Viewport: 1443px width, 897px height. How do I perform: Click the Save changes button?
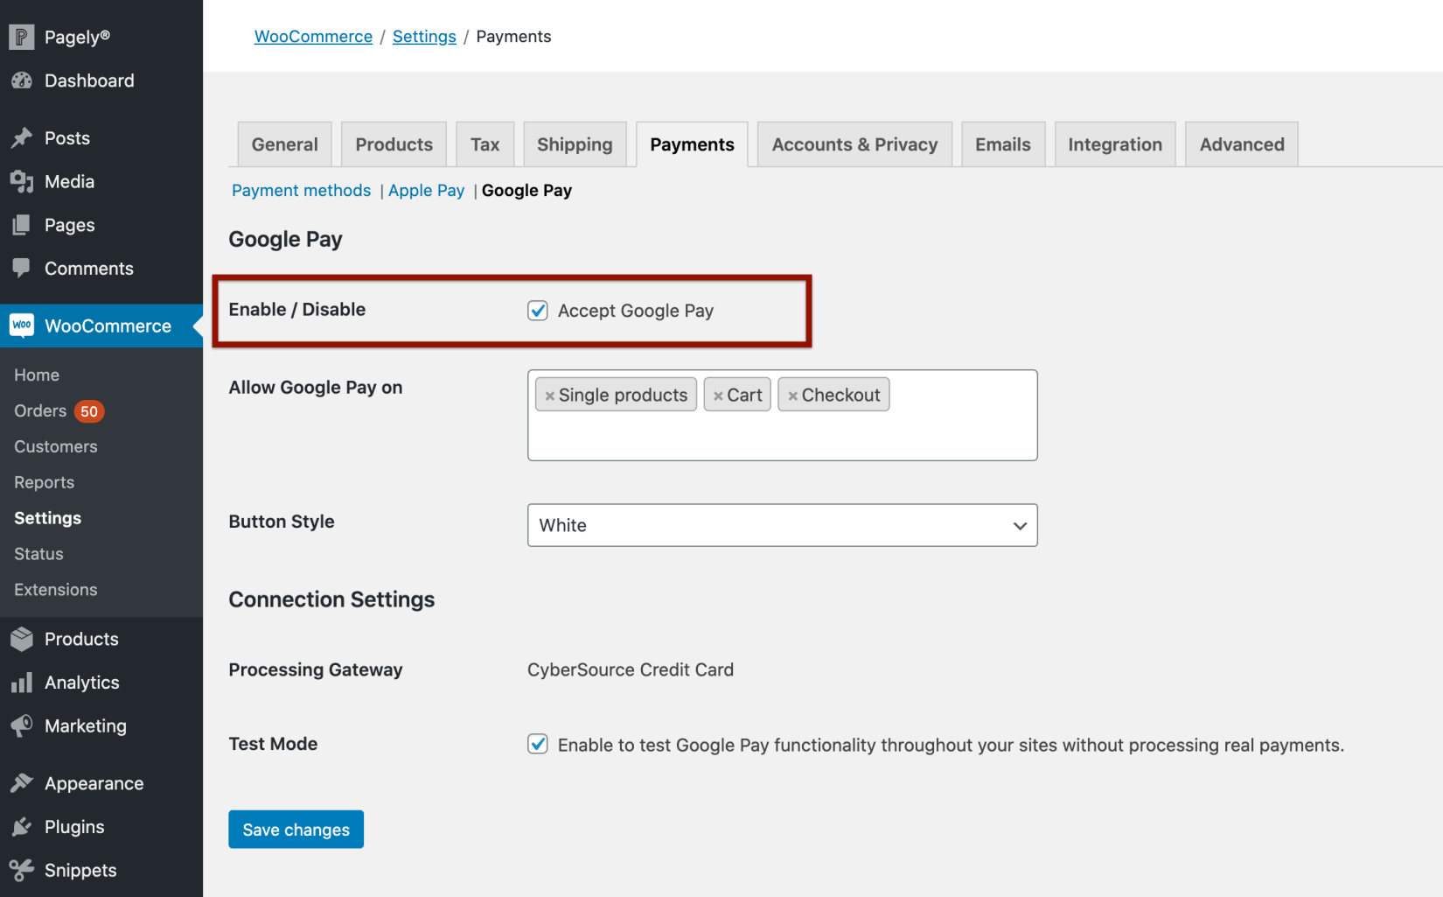tap(296, 829)
